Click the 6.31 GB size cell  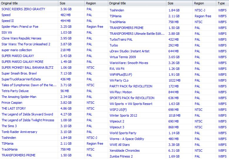click(x=174, y=151)
